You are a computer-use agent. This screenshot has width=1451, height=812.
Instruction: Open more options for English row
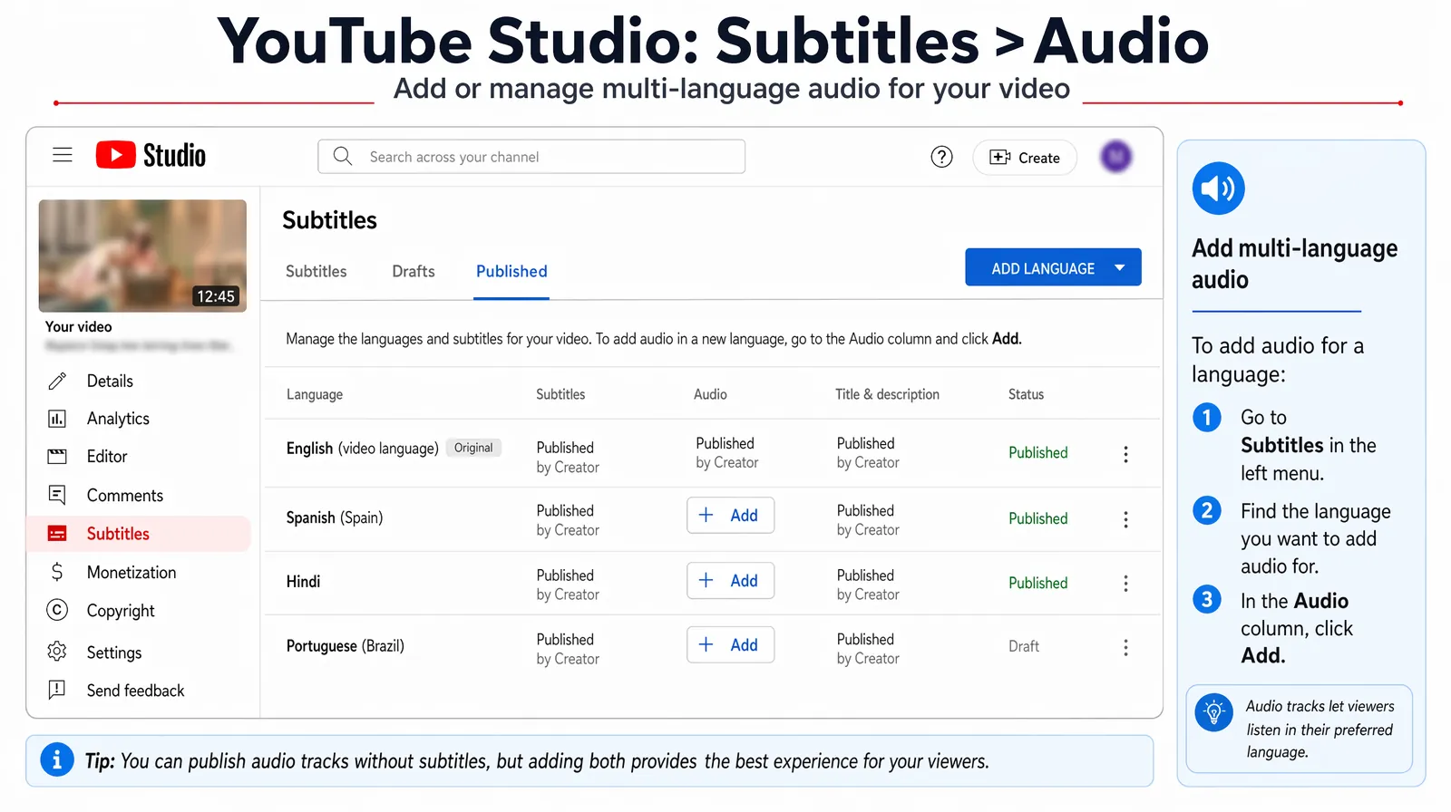[x=1125, y=454]
